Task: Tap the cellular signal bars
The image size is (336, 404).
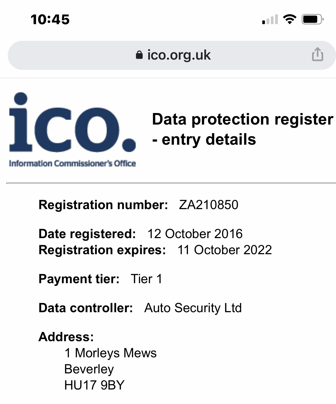Action: point(270,20)
